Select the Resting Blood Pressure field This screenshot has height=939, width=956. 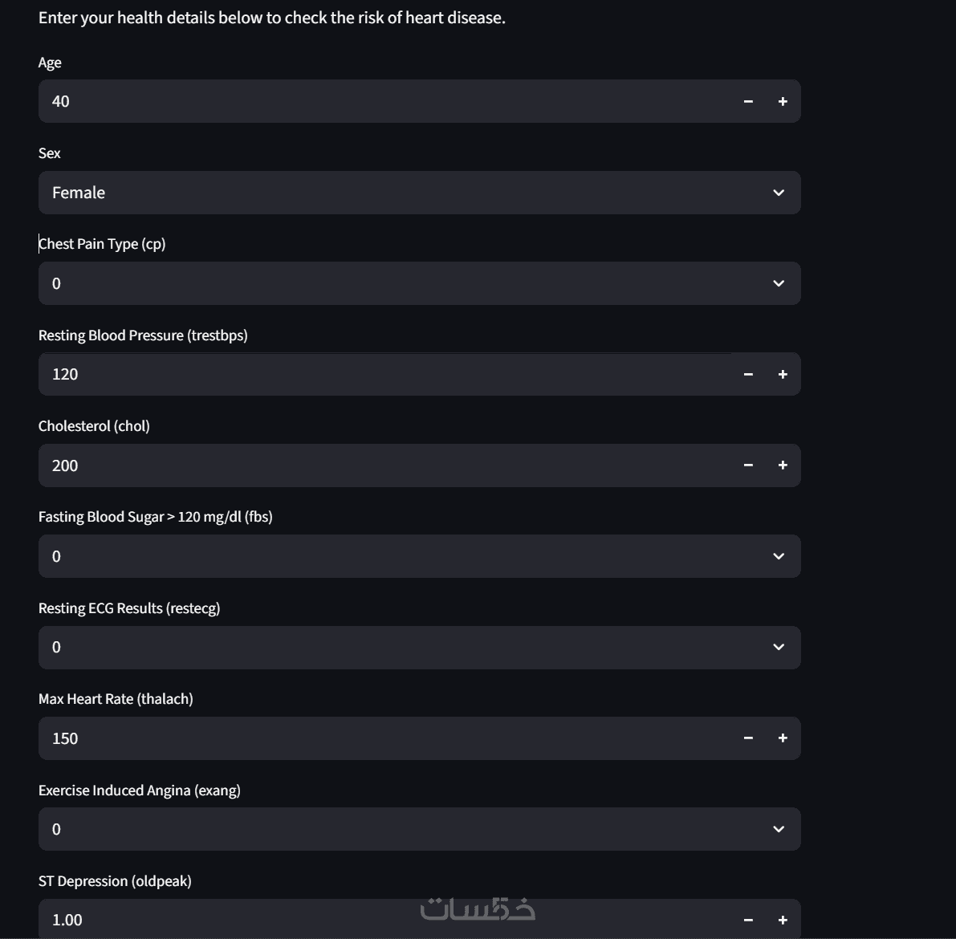pos(385,374)
